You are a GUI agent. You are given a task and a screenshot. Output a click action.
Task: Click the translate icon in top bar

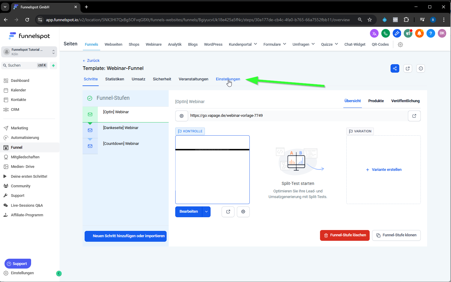click(x=374, y=33)
